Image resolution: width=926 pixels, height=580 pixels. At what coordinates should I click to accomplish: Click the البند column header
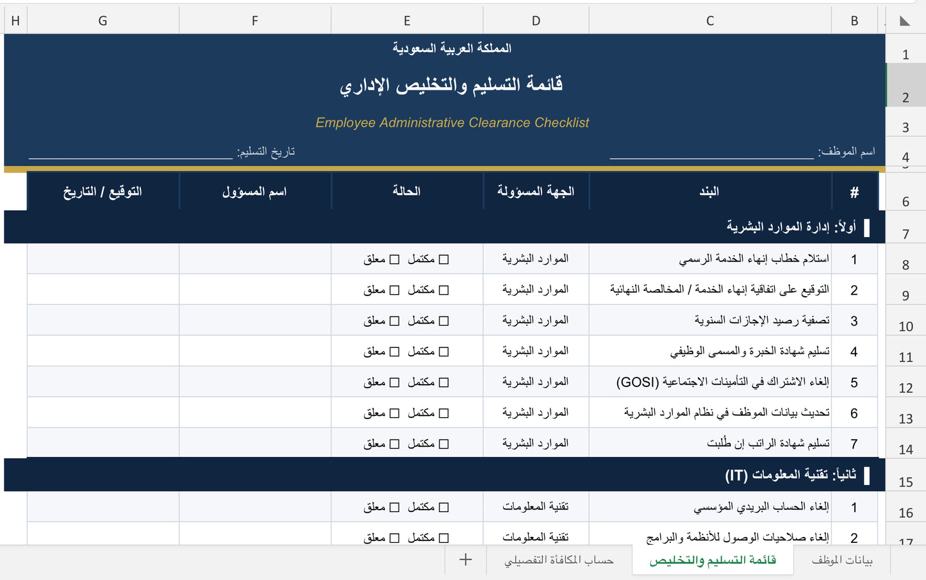[x=710, y=191]
